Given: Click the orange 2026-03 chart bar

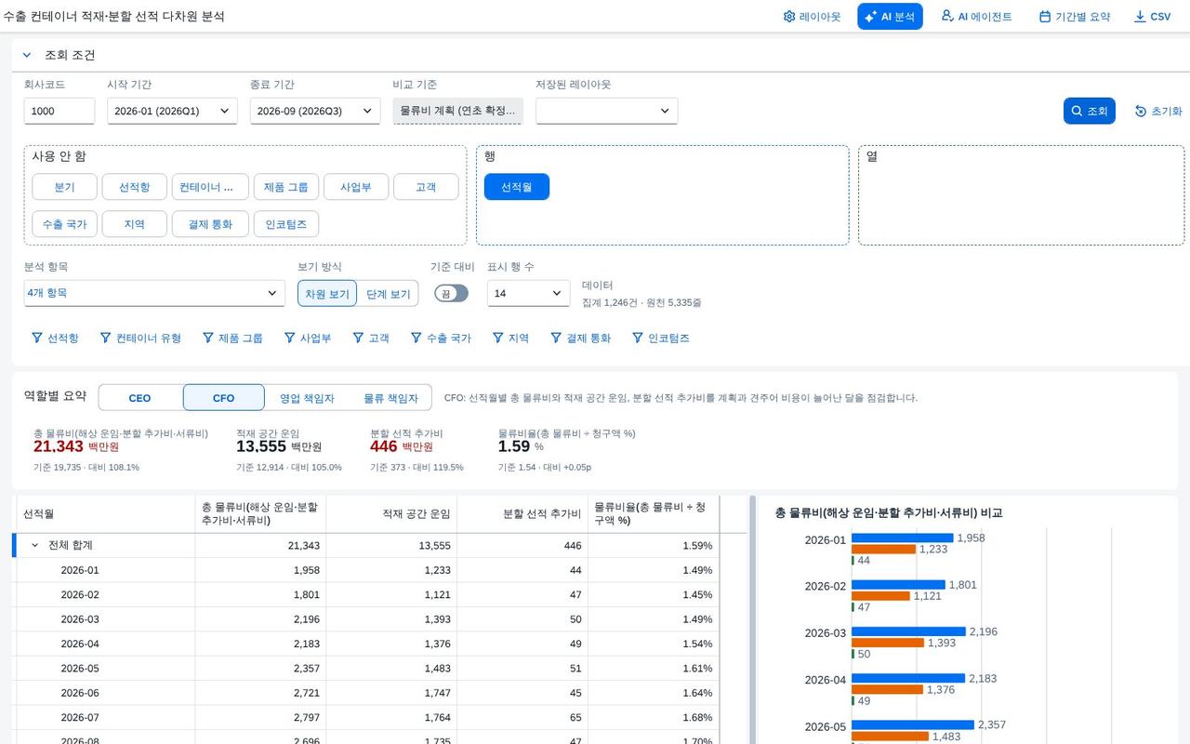Looking at the screenshot, I should (888, 643).
